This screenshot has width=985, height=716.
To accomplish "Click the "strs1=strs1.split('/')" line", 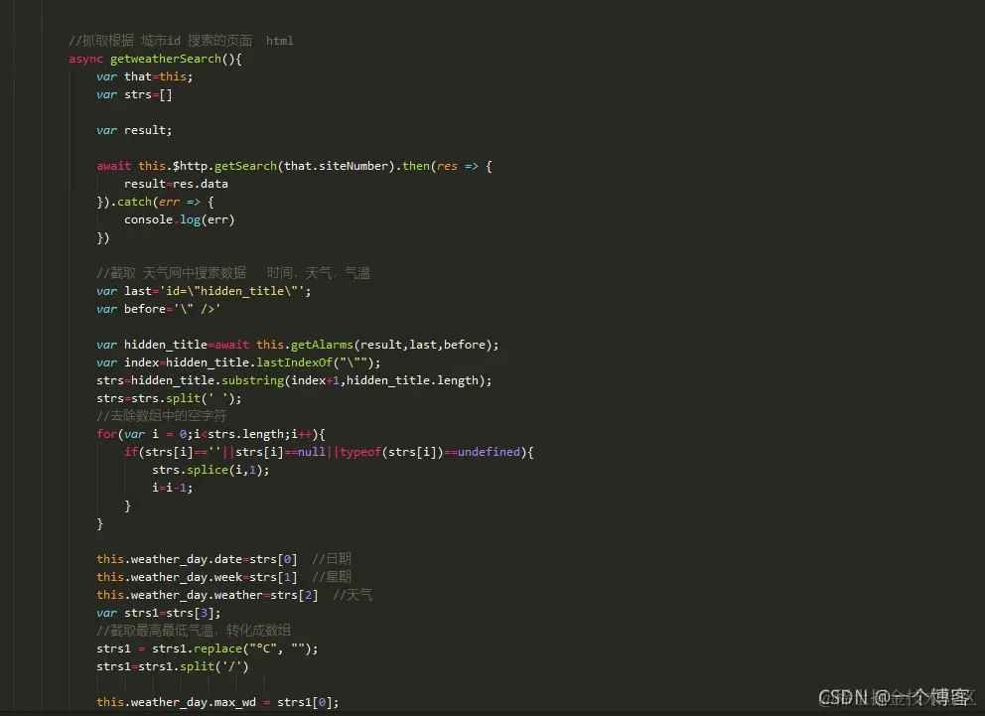I will tap(173, 666).
